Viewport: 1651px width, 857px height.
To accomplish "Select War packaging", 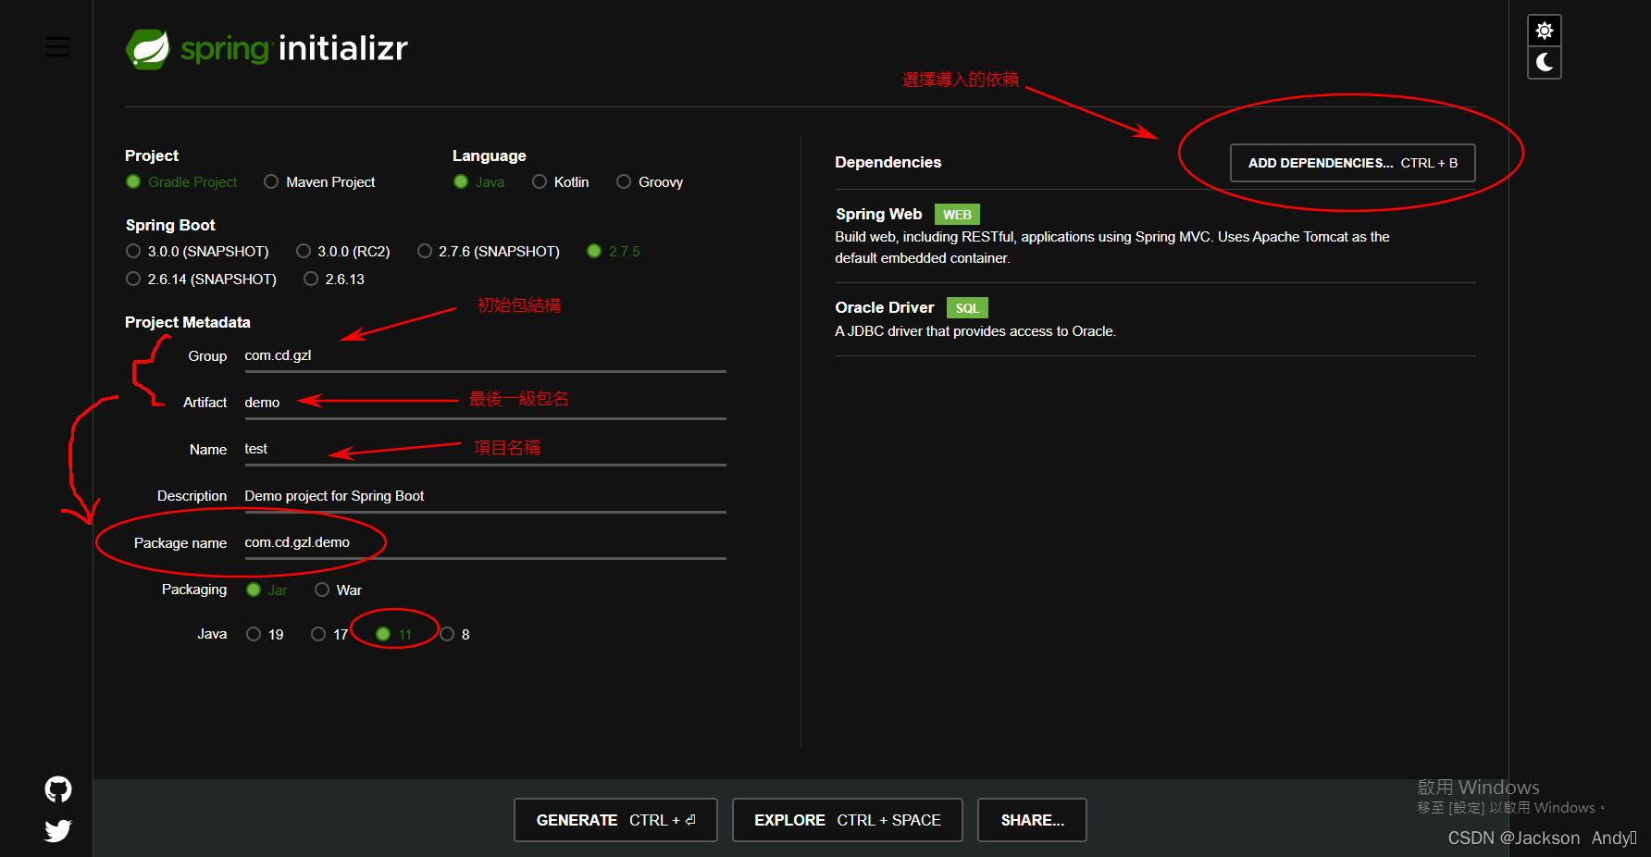I will click(338, 590).
